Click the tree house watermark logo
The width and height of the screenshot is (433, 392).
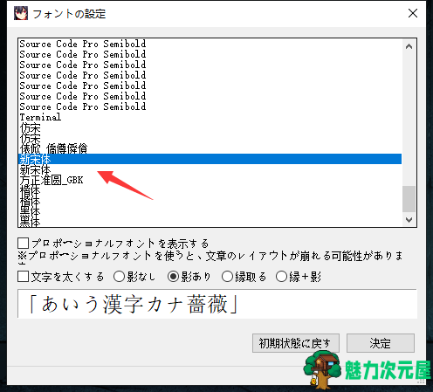click(322, 369)
